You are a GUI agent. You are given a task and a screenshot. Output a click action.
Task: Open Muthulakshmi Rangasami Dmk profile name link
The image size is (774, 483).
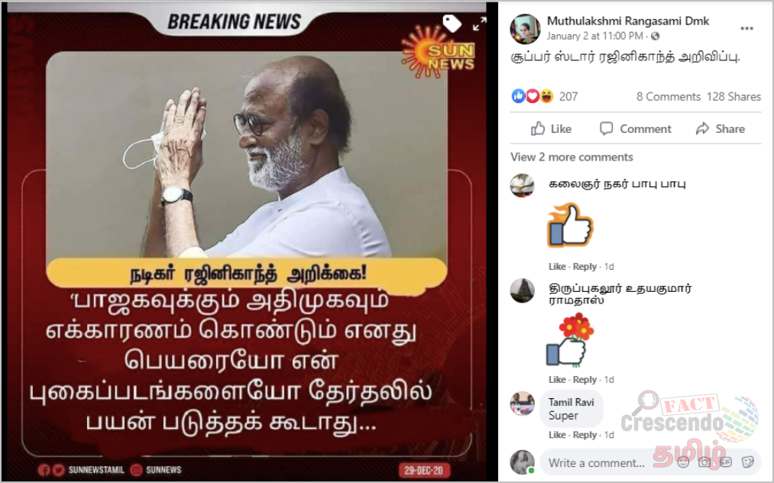[x=628, y=21]
